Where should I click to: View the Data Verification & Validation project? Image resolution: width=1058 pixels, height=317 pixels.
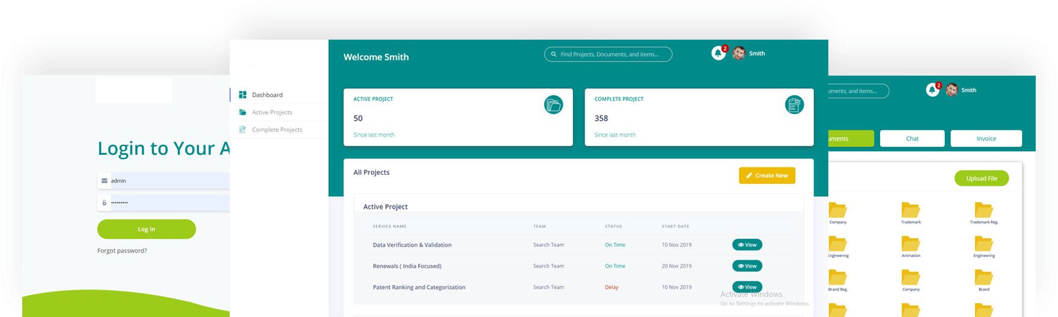tap(747, 245)
